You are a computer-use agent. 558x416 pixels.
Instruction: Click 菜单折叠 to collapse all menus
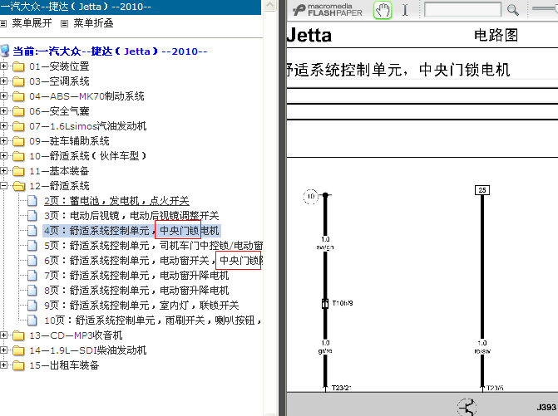(93, 23)
